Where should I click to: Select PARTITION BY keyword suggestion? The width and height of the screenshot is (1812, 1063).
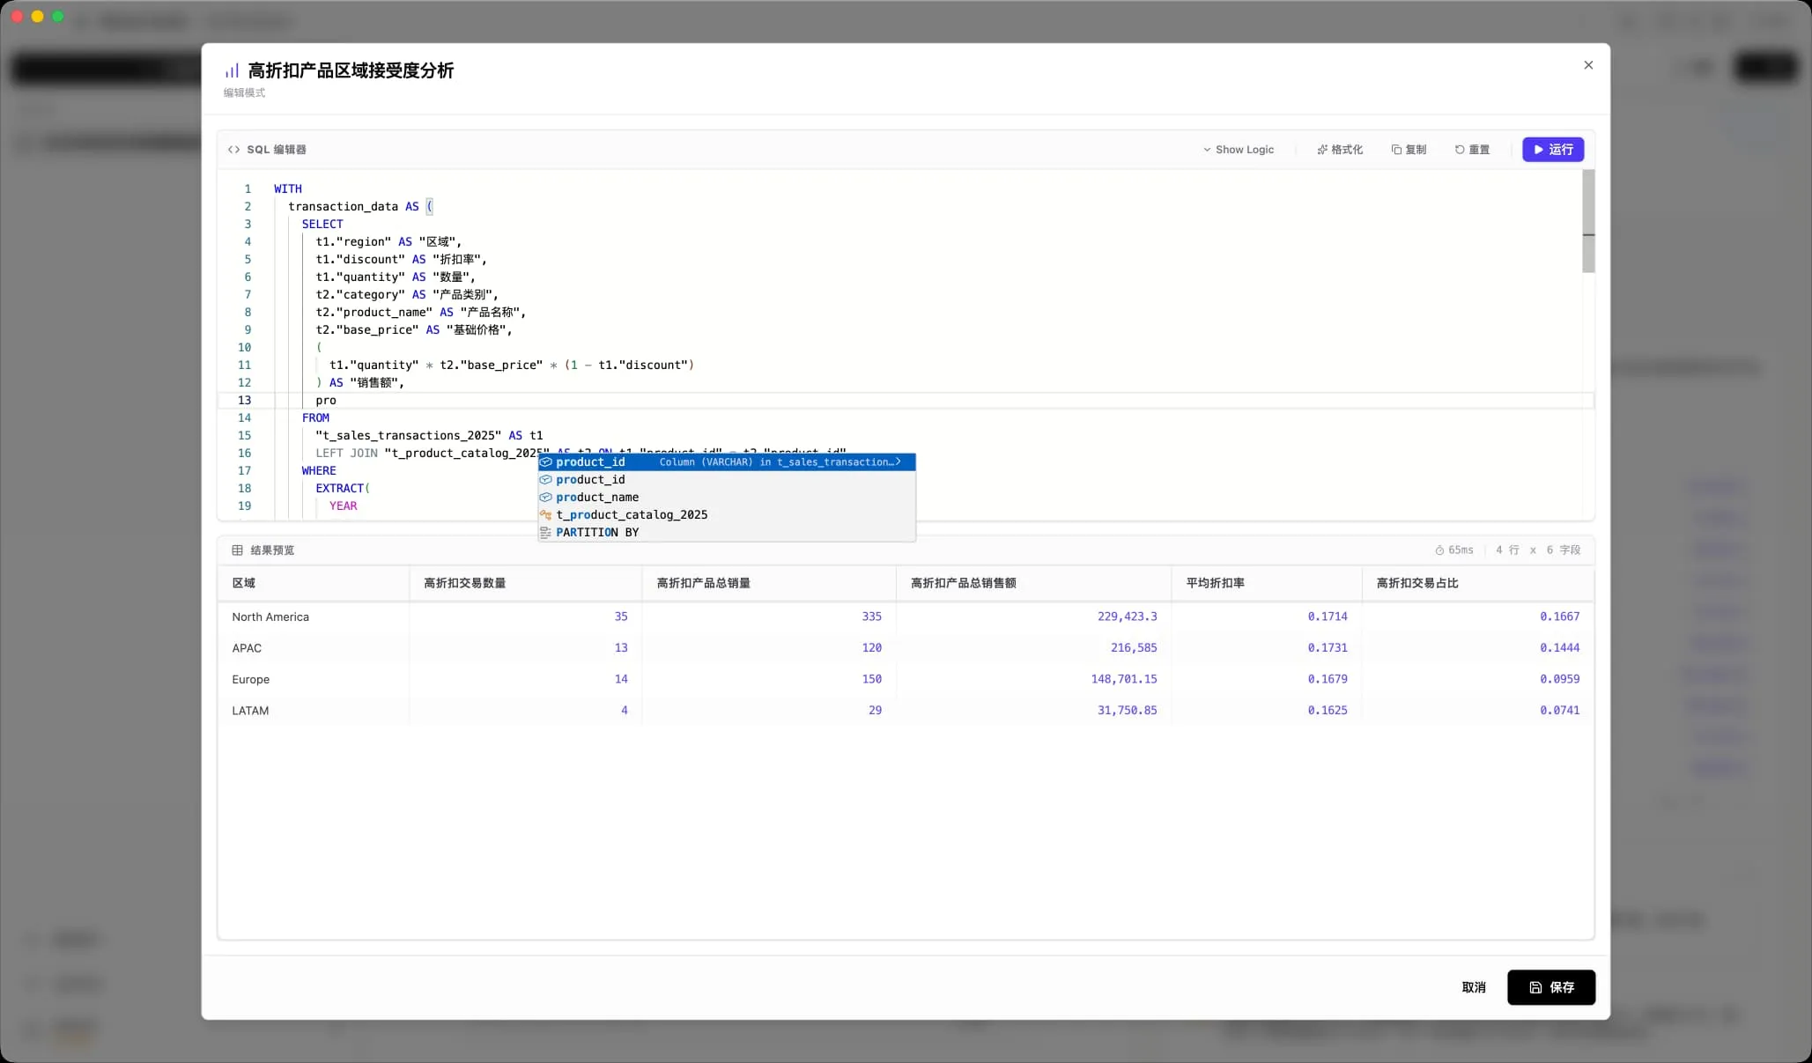point(597,533)
